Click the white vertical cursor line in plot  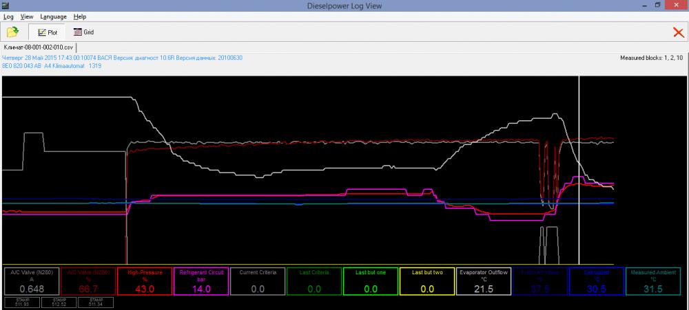click(x=579, y=172)
